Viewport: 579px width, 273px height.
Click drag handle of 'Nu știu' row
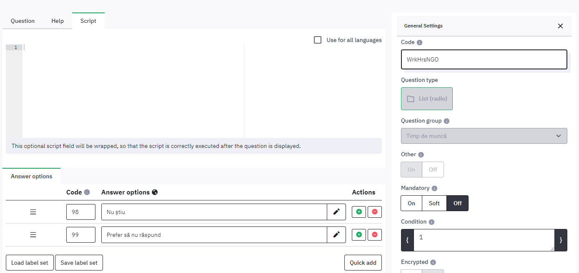click(x=33, y=212)
